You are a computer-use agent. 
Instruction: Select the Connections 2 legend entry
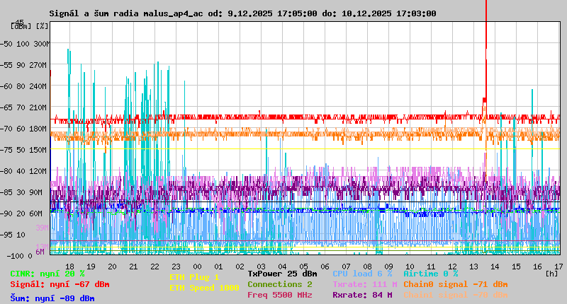click(x=280, y=284)
